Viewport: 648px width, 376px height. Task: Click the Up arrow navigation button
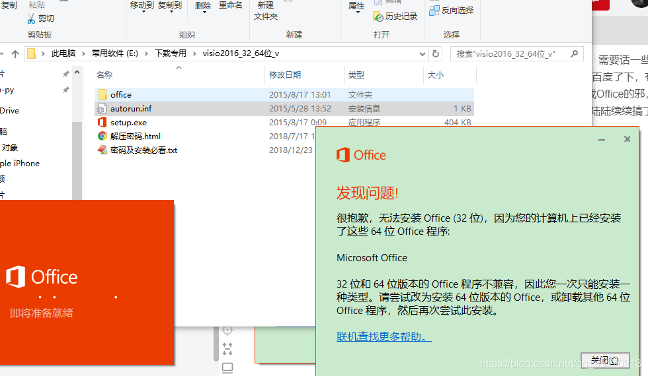click(15, 53)
